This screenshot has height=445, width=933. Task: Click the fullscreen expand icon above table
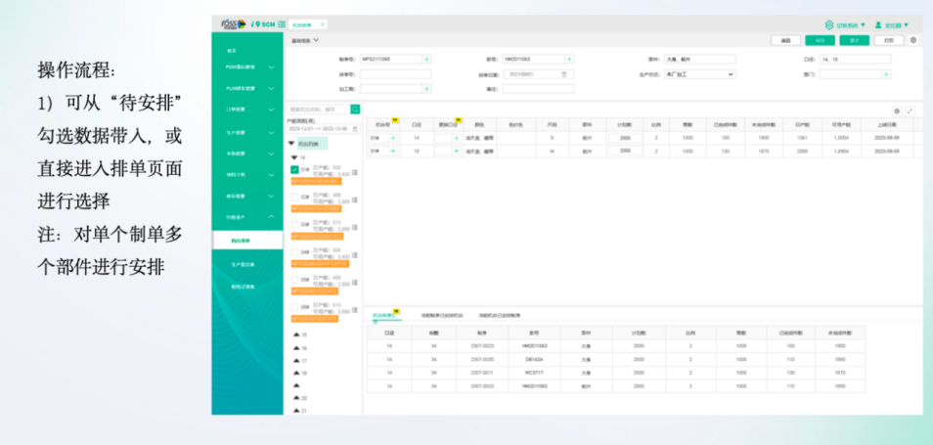pos(911,111)
